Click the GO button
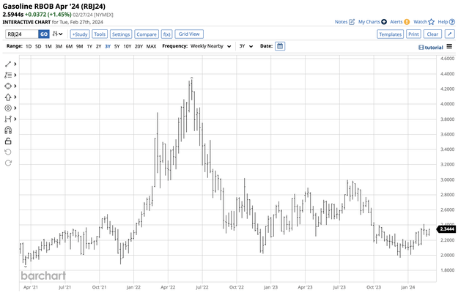The height and width of the screenshot is (304, 469). click(x=44, y=34)
